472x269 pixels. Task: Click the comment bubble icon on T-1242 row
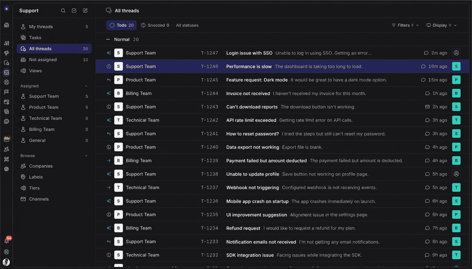[427, 120]
